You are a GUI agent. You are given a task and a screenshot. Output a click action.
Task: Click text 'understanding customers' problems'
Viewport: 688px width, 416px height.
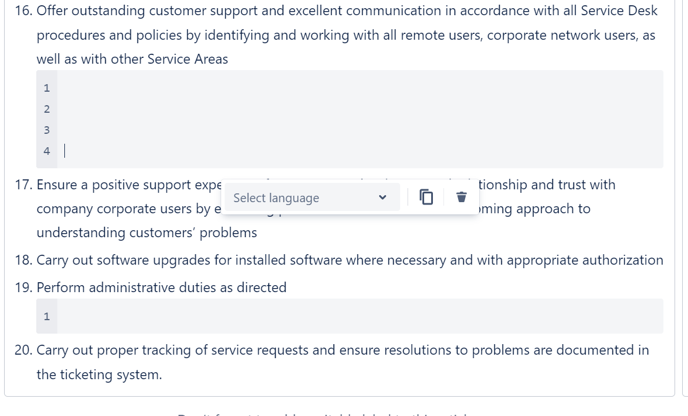[146, 233]
